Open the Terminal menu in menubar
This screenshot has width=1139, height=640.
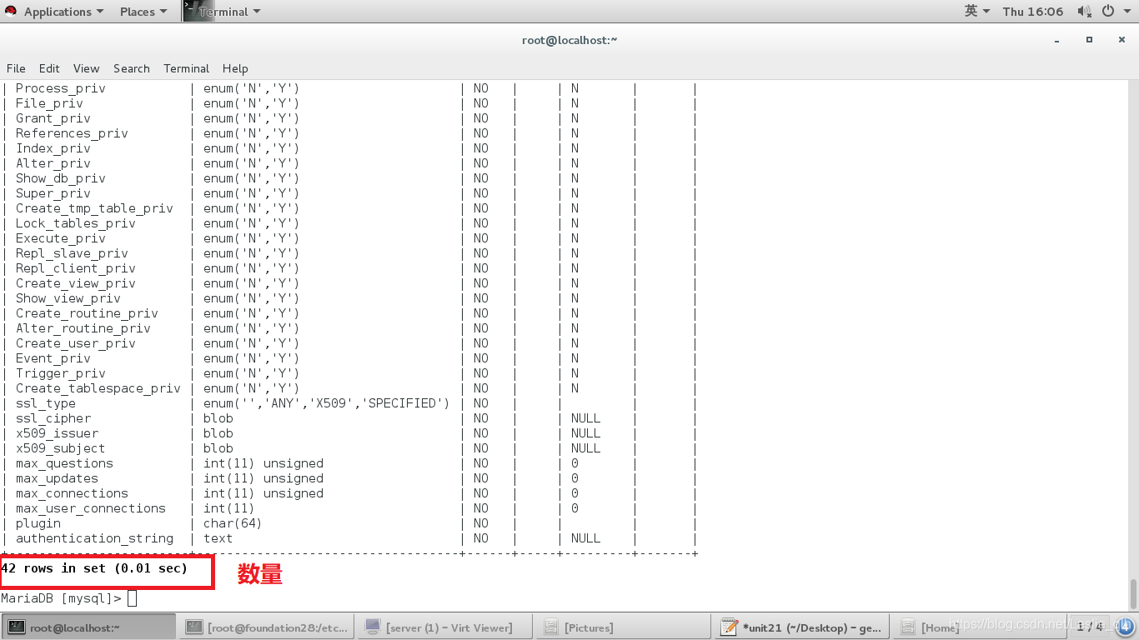(186, 68)
